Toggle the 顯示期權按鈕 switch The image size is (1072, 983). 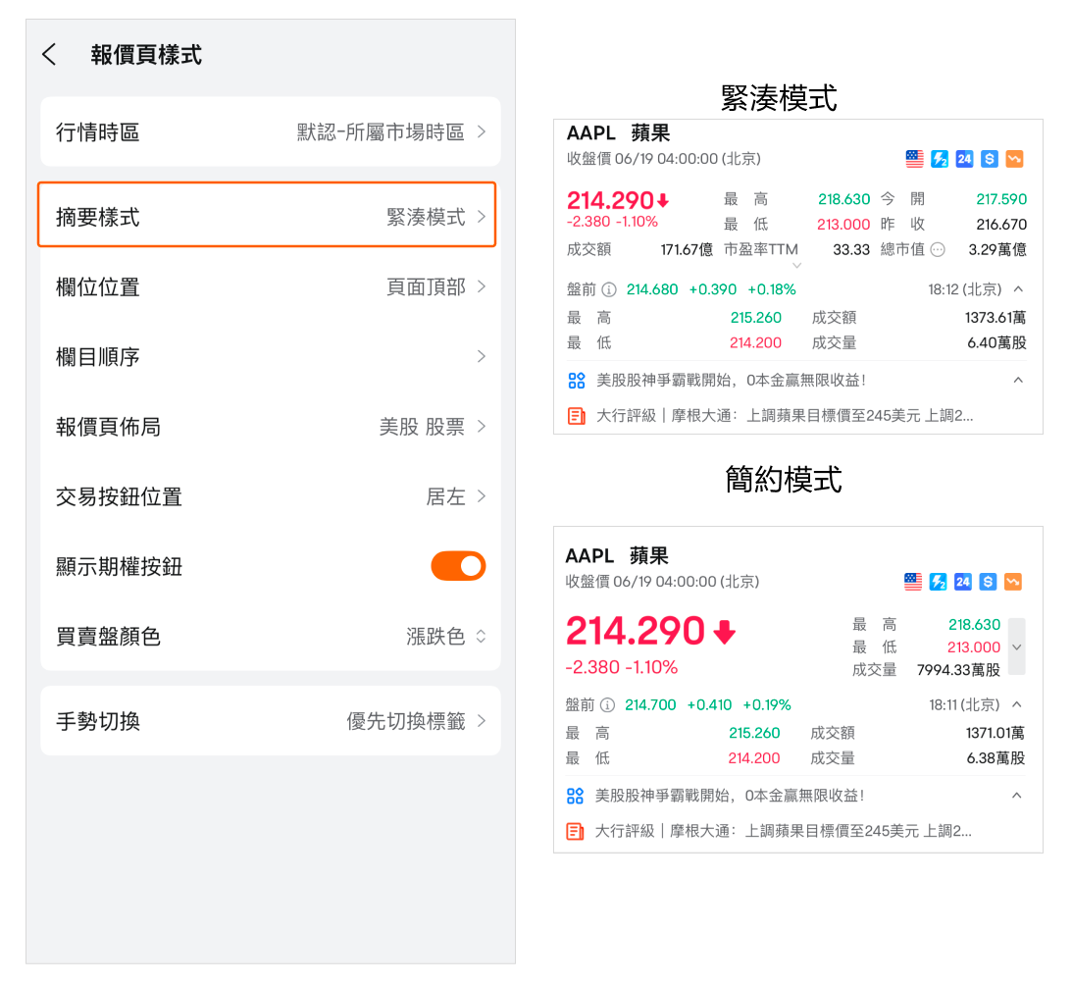pyautogui.click(x=458, y=566)
